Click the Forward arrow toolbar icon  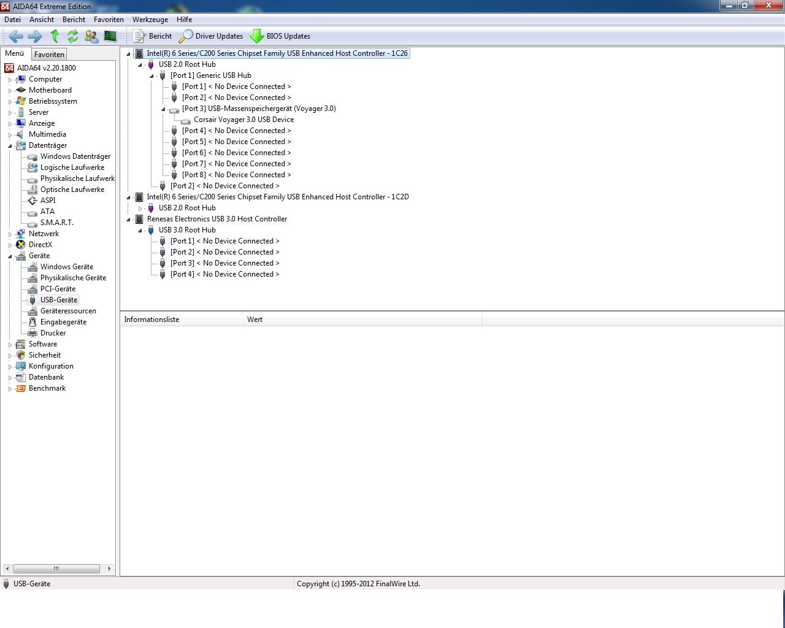pyautogui.click(x=35, y=36)
